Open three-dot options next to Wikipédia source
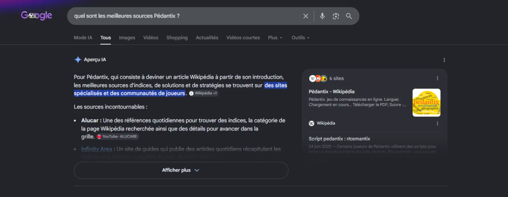 click(x=437, y=123)
